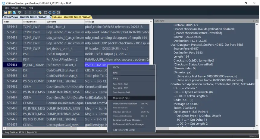Click Insert/Remove Bookmark menu entry

tap(125, 104)
